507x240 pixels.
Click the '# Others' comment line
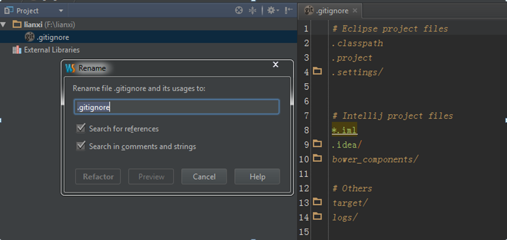point(352,188)
